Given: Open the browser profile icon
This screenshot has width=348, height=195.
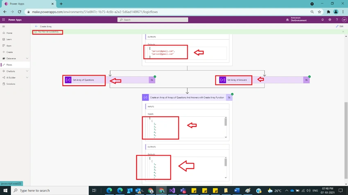Looking at the screenshot, I should (x=336, y=12).
